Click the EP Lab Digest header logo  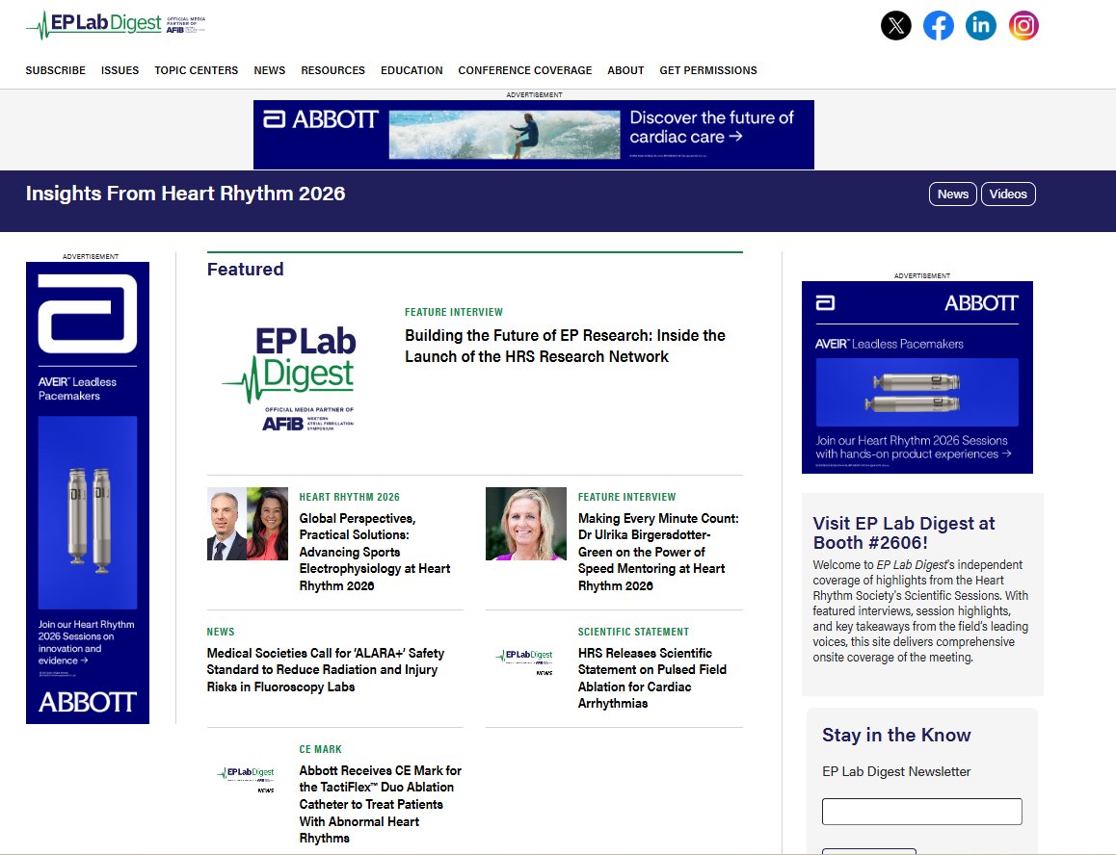pos(116,25)
